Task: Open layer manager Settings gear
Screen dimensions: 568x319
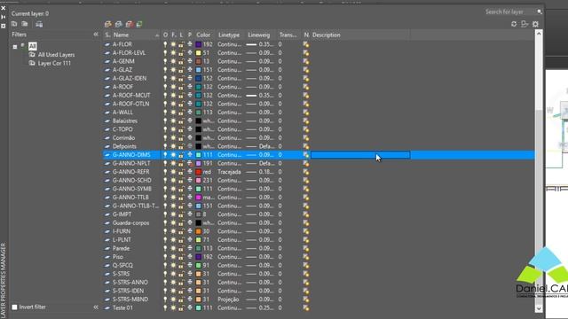Action: tap(535, 24)
